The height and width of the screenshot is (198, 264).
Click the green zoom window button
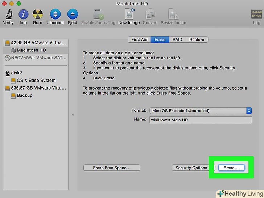pyautogui.click(x=19, y=3)
